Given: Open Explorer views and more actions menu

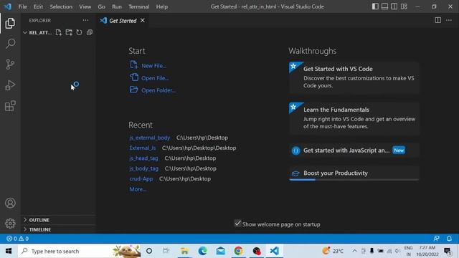Looking at the screenshot, I should click(x=85, y=20).
